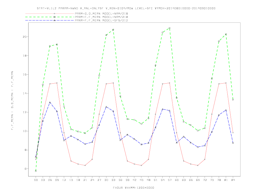
Task: Click the x-axis label FHOUR VHHMM=1200>0000
Action: click(x=133, y=188)
